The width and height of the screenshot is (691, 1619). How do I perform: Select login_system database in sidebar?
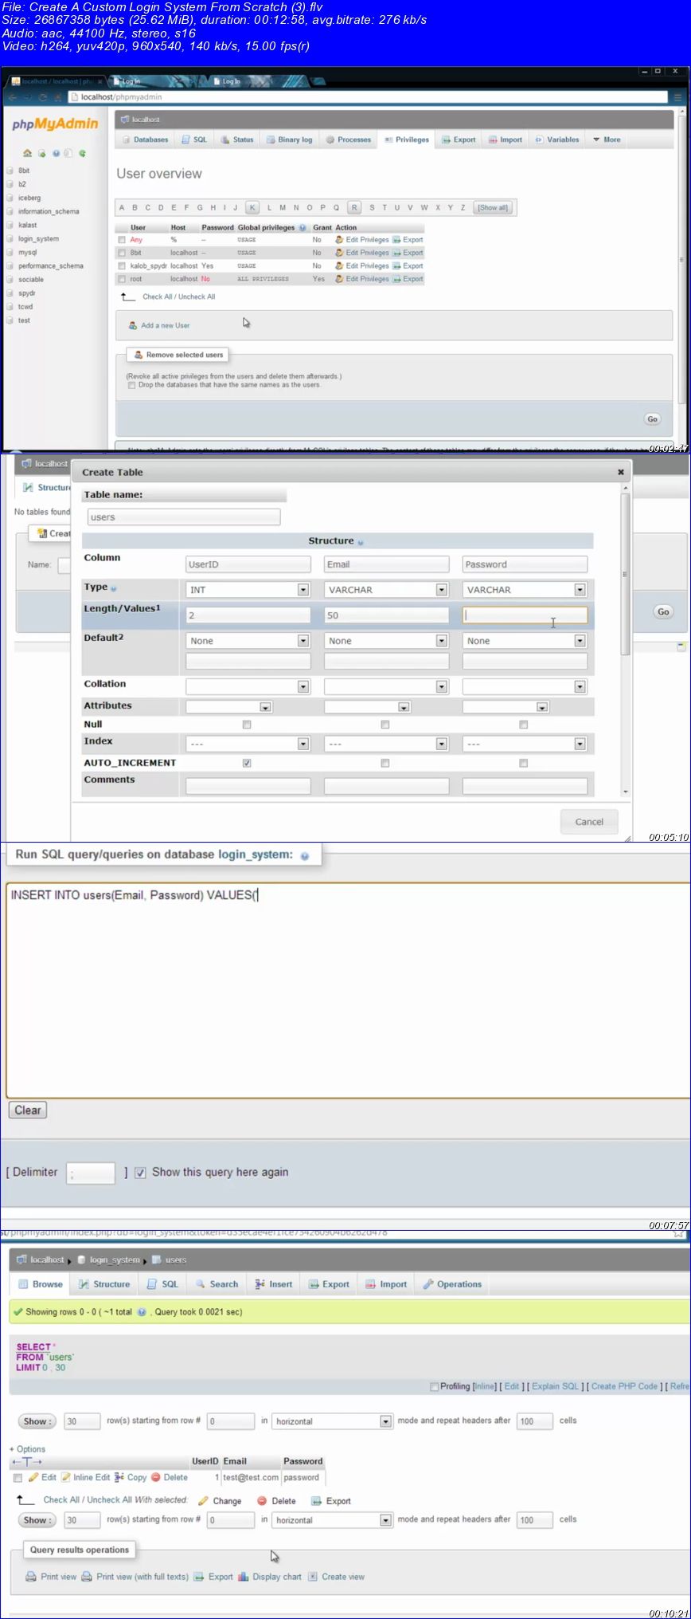(38, 239)
